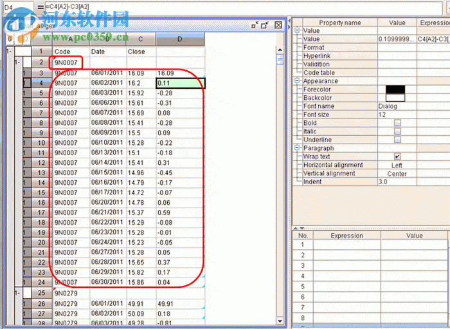Click the Expression cell in row 1

click(346, 245)
